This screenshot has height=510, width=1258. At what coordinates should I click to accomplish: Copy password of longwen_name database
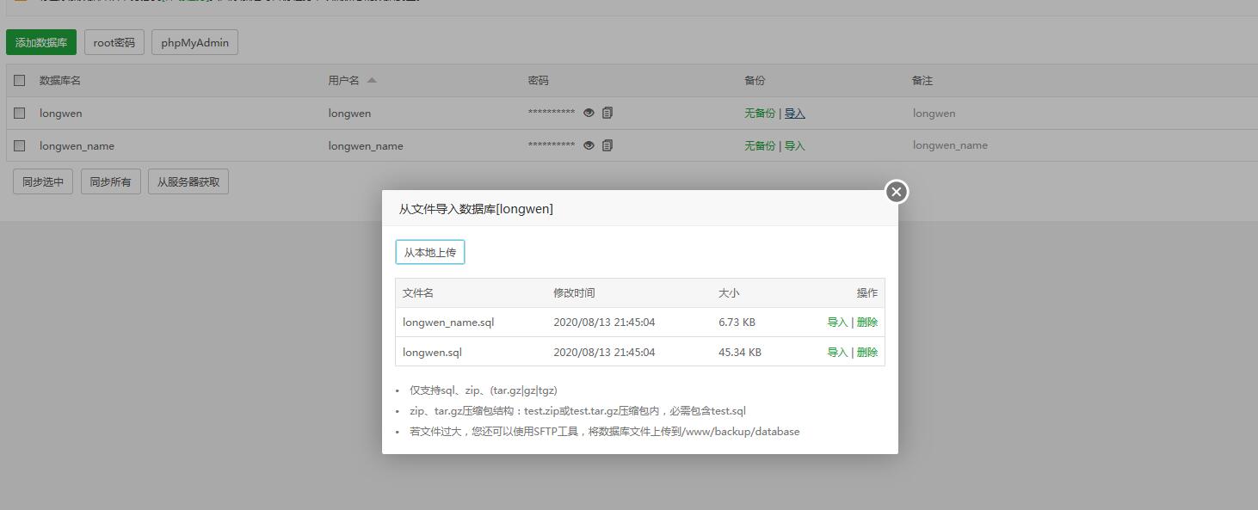(x=607, y=145)
